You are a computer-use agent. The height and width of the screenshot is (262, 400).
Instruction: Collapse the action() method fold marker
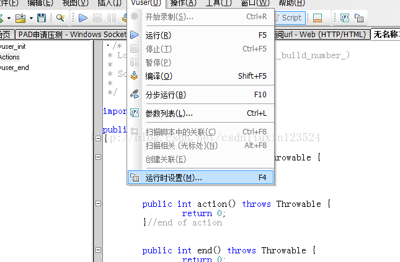coord(98,204)
